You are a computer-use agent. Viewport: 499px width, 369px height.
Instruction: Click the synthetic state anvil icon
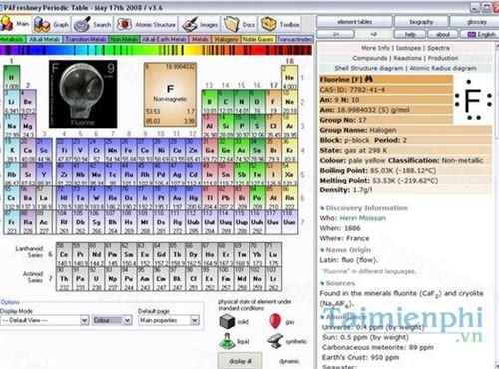pyautogui.click(x=275, y=341)
